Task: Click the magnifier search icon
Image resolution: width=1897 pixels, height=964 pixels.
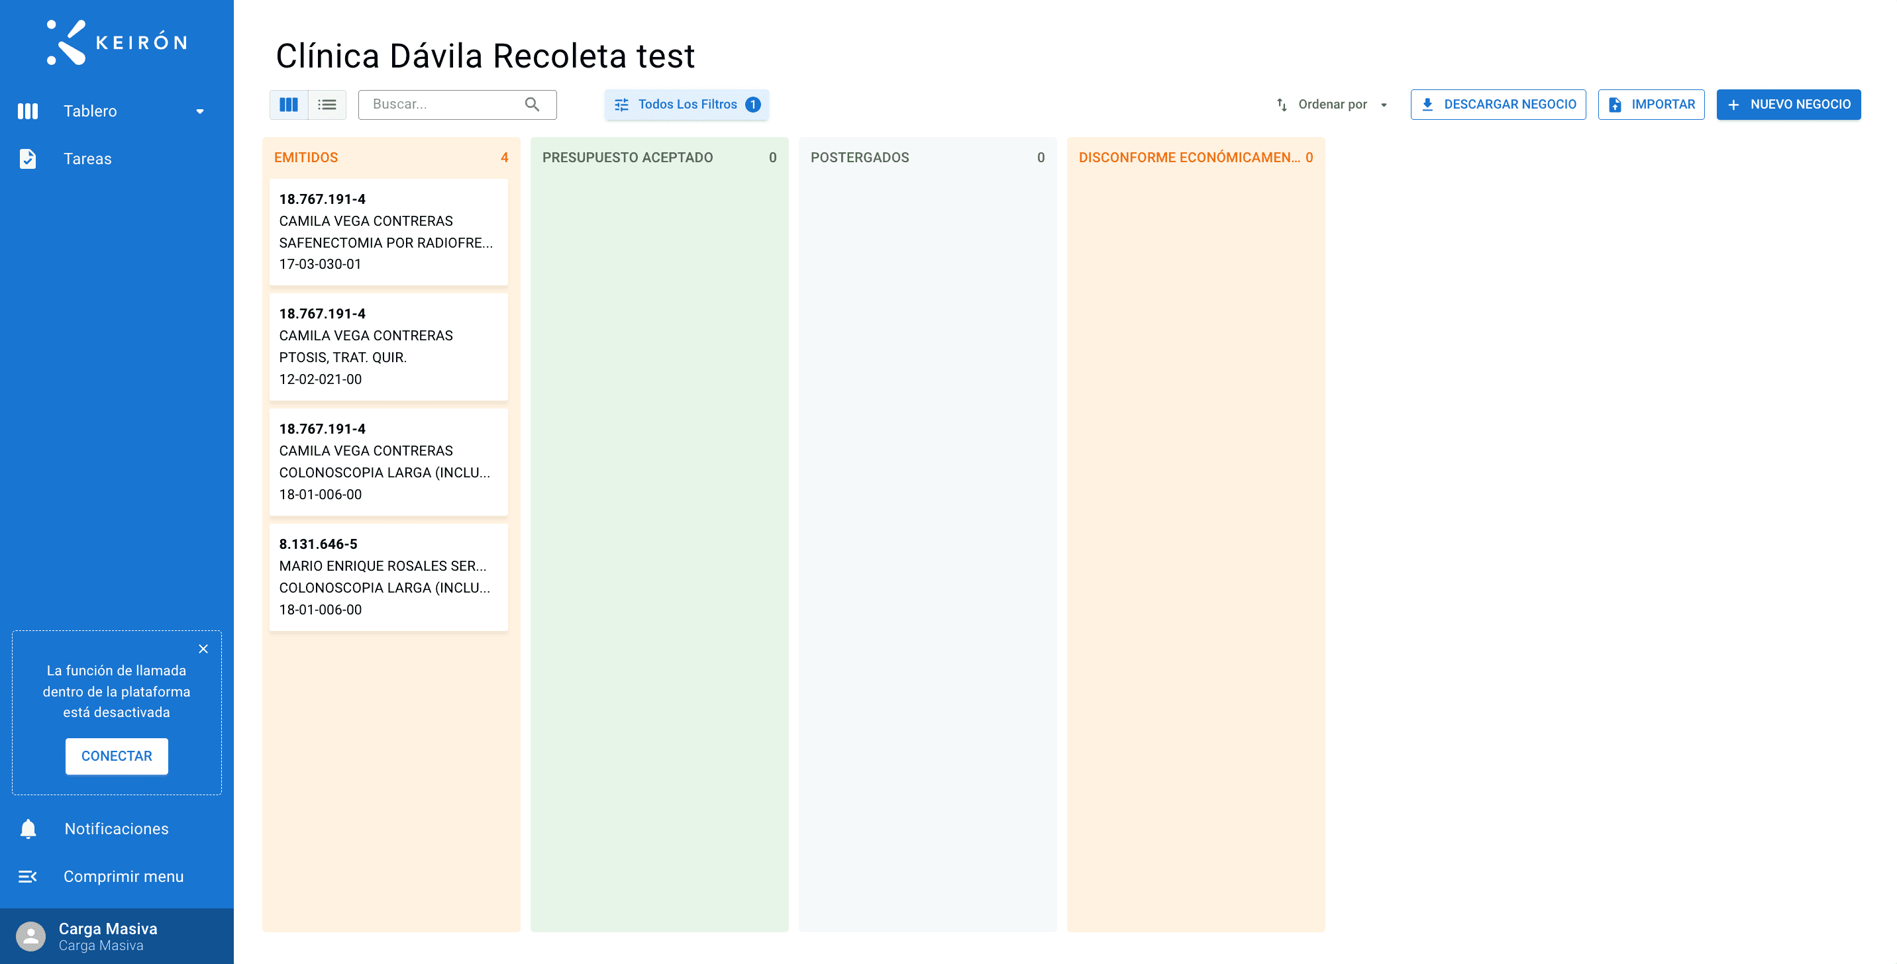Action: (x=533, y=105)
